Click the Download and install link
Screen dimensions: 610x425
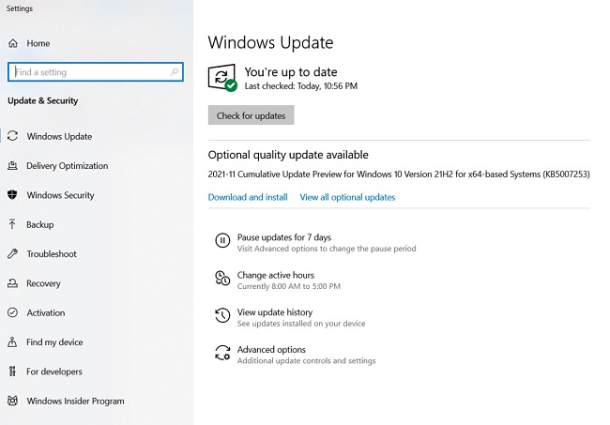point(248,197)
